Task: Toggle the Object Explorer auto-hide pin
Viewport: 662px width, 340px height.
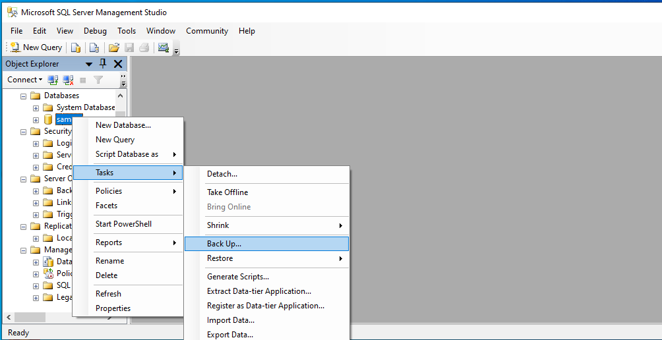Action: (x=103, y=64)
